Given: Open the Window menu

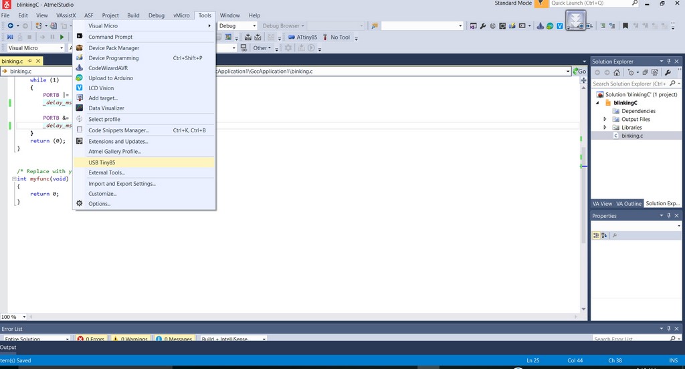Looking at the screenshot, I should click(230, 15).
